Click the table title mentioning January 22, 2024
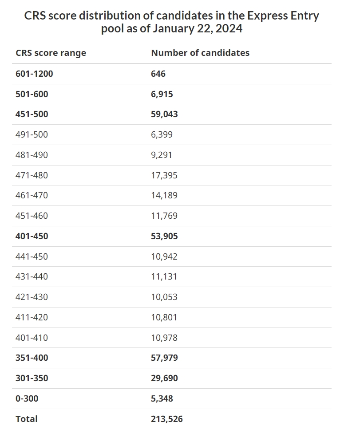The width and height of the screenshot is (344, 426). (x=172, y=22)
